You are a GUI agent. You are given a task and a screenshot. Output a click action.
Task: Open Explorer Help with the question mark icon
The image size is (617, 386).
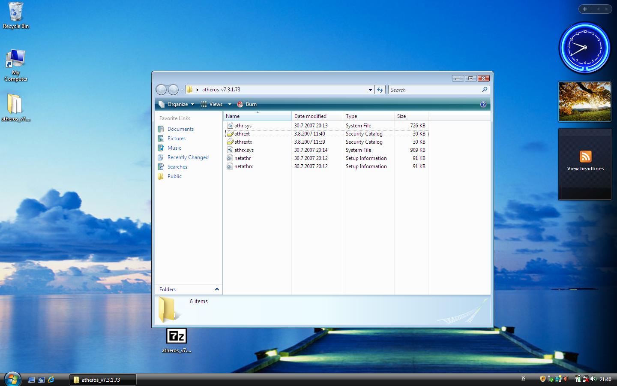coord(483,104)
